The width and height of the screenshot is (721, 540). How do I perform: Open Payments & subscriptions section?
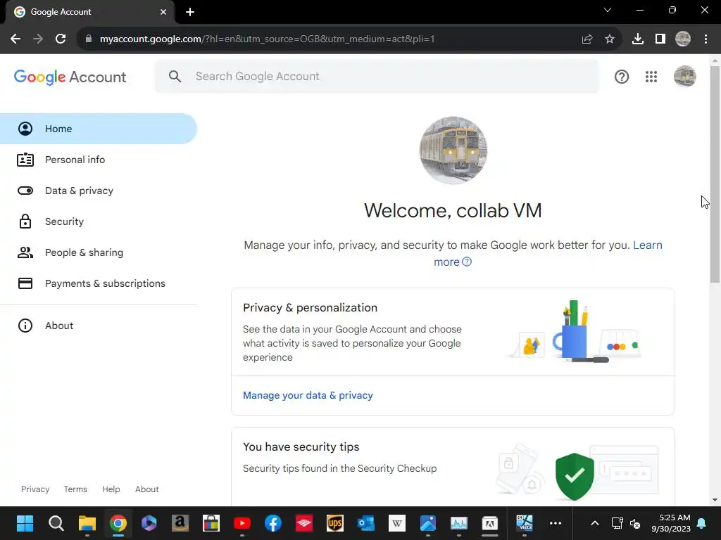pos(98,283)
